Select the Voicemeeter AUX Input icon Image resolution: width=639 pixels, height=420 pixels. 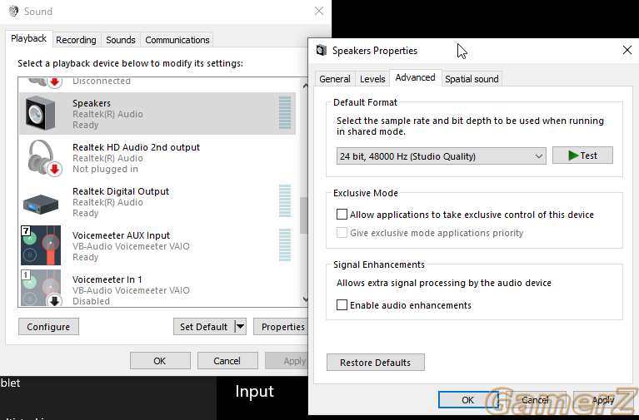[x=41, y=245]
